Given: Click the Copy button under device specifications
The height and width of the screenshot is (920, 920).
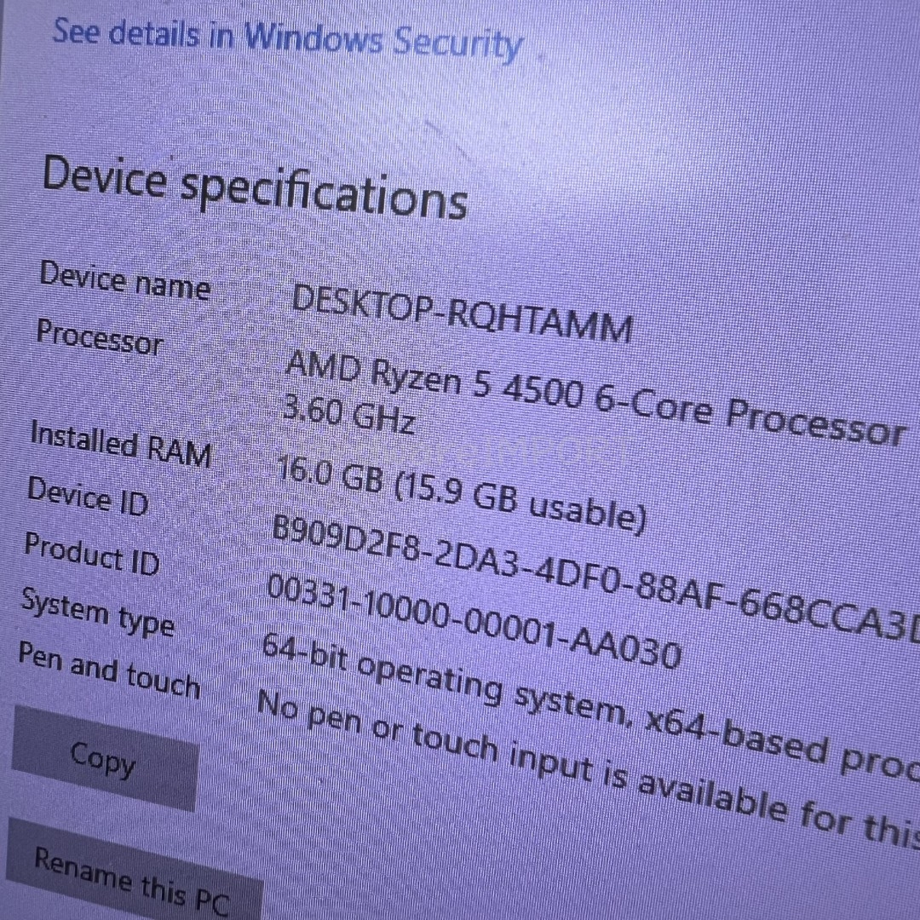Looking at the screenshot, I should click(x=103, y=758).
